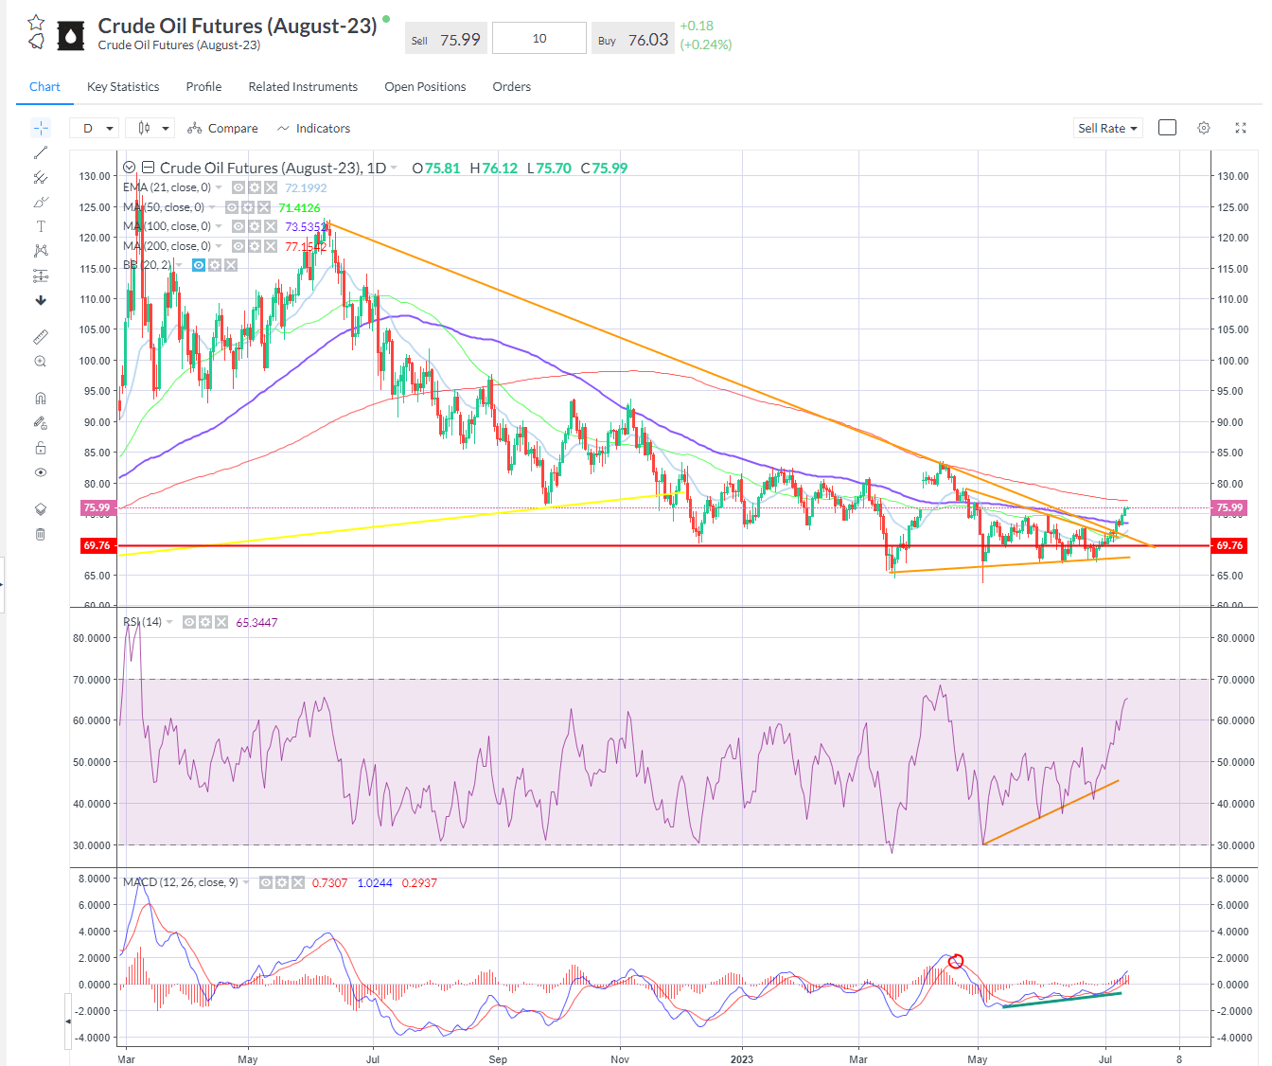The width and height of the screenshot is (1272, 1066).
Task: Open MA (200, close, 0) dropdown arrow
Action: [x=219, y=246]
